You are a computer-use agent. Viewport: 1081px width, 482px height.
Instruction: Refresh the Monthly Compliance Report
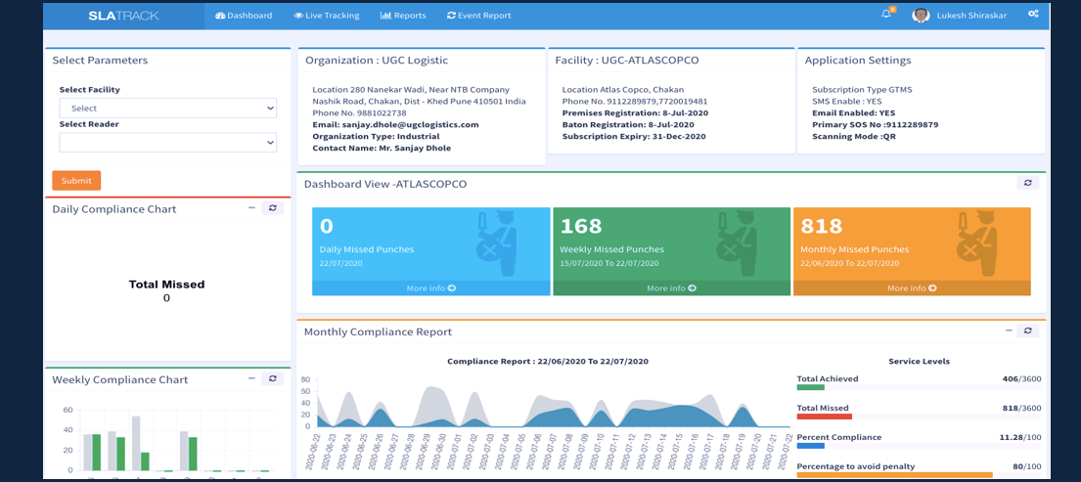tap(1027, 330)
